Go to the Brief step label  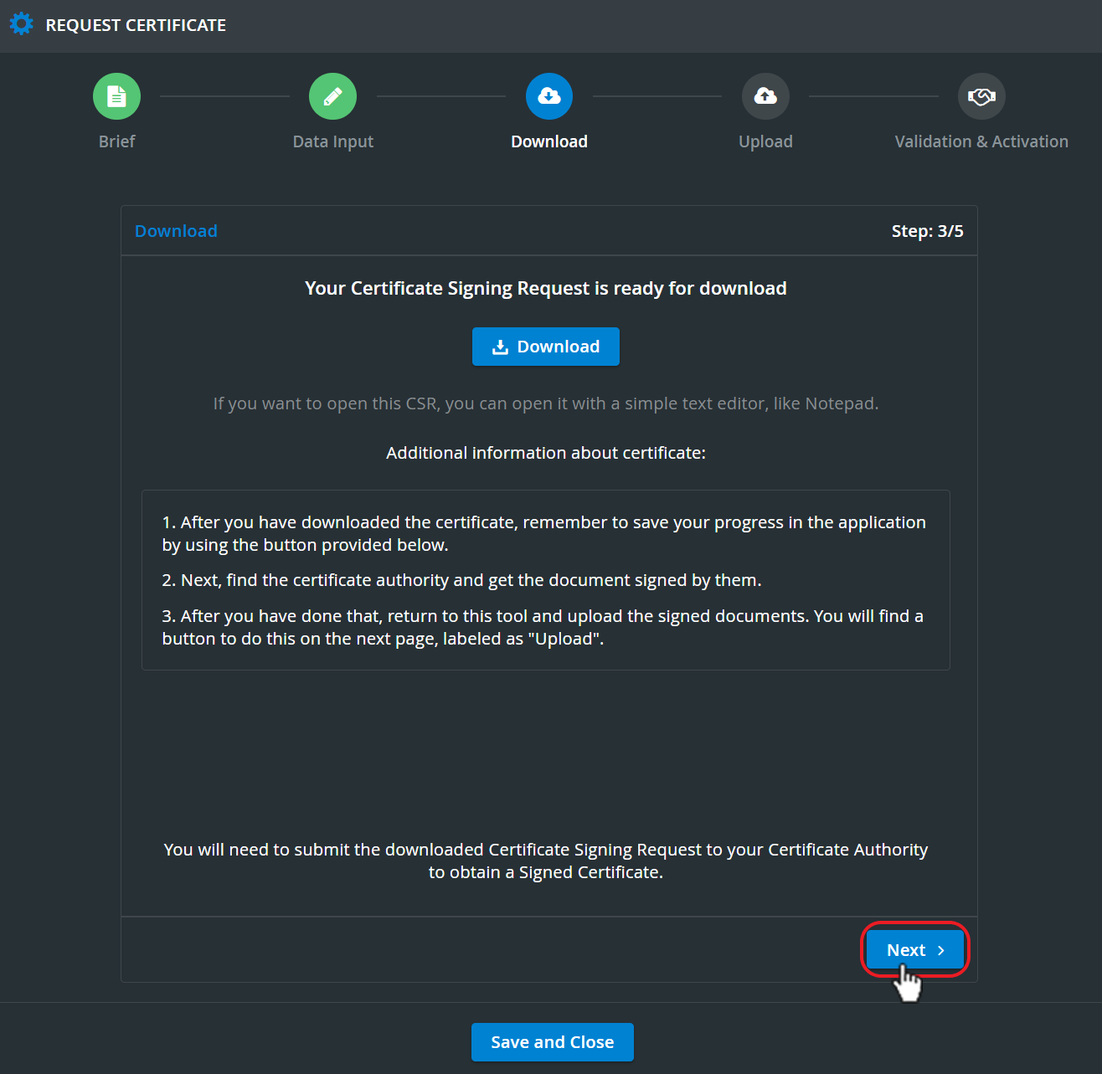coord(116,141)
